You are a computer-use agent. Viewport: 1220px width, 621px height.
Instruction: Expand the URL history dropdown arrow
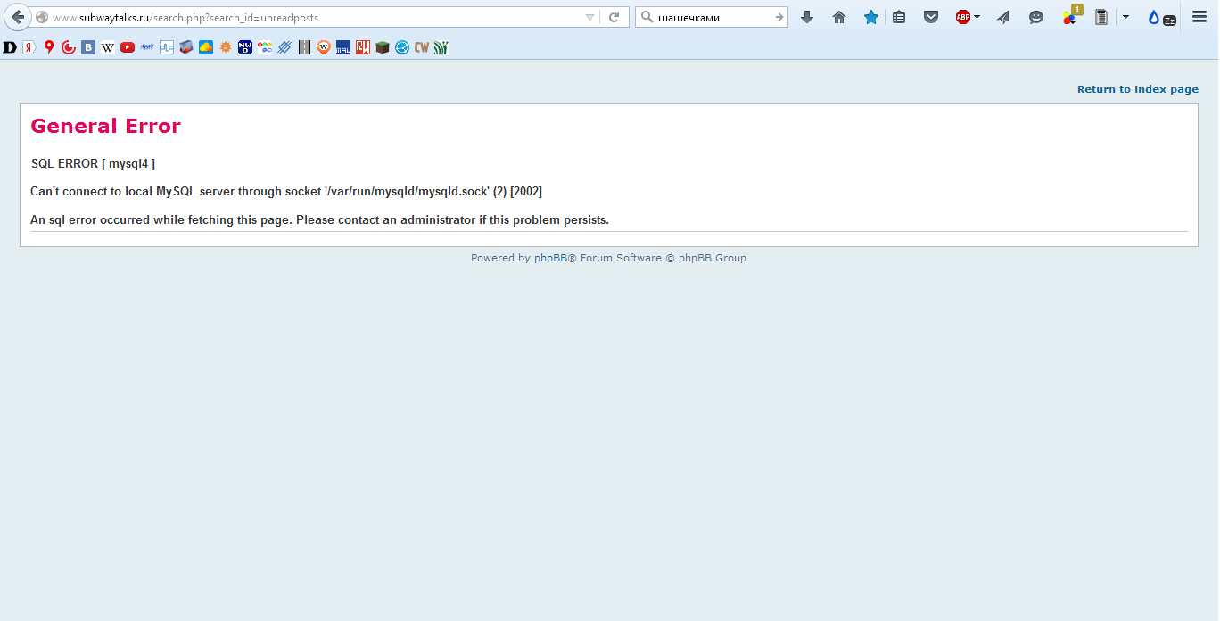[589, 17]
